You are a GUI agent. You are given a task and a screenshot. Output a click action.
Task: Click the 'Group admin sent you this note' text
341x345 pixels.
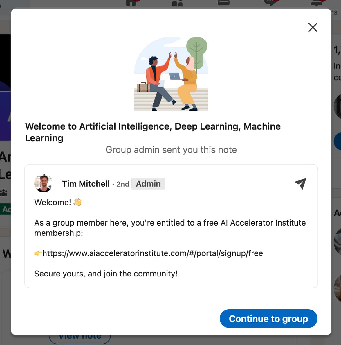(171, 150)
